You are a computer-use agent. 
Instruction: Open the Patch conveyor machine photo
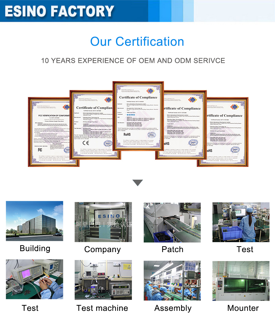pyautogui.click(x=172, y=222)
